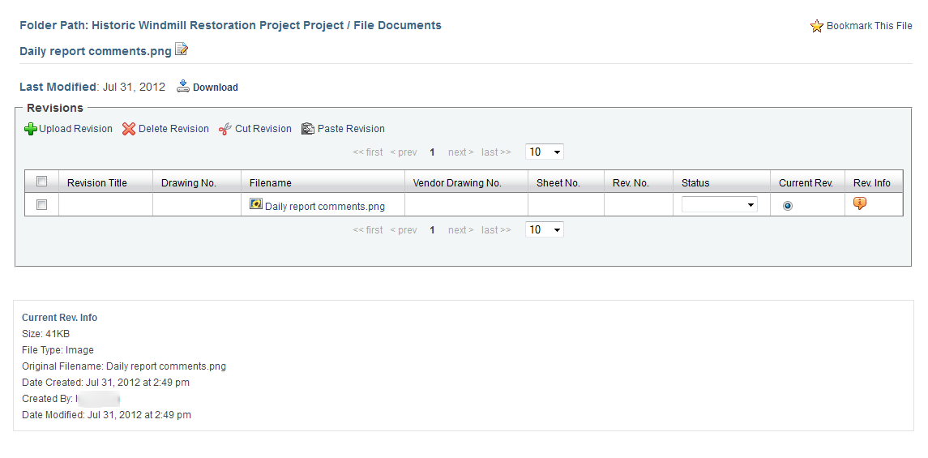Click the Bookmark This File star icon
The height and width of the screenshot is (458, 928).
(x=817, y=26)
